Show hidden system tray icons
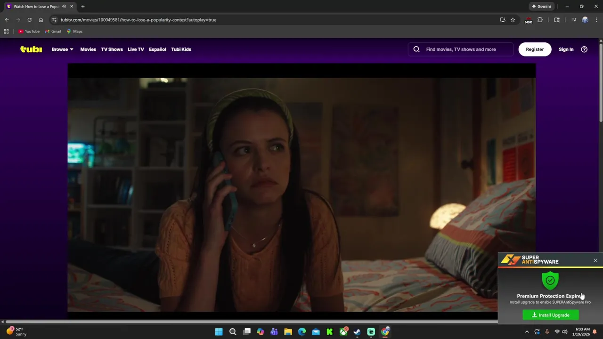Screen dimensions: 603x339 coord(527,332)
